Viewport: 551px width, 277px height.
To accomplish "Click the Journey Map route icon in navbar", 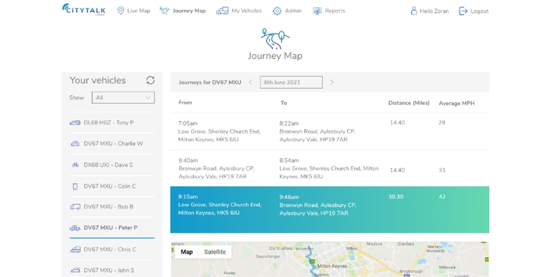I will click(165, 11).
